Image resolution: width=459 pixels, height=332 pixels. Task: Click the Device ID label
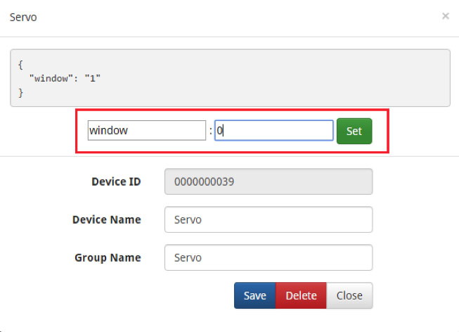[116, 181]
